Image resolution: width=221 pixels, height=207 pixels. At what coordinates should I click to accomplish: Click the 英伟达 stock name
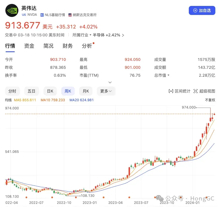click(x=29, y=8)
